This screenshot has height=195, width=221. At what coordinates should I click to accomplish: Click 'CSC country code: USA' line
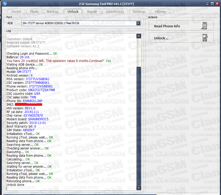tap(23, 93)
